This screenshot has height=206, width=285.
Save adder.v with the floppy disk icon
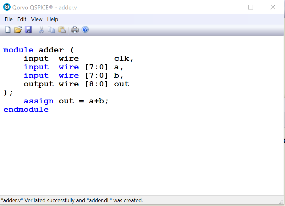tap(28, 30)
